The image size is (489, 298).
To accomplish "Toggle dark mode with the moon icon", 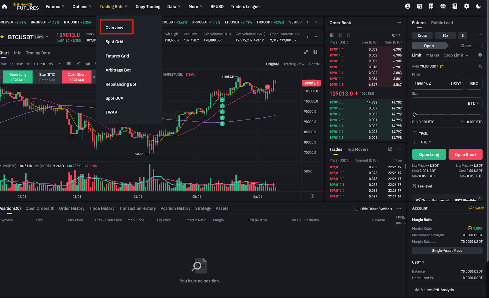I will (478, 6).
